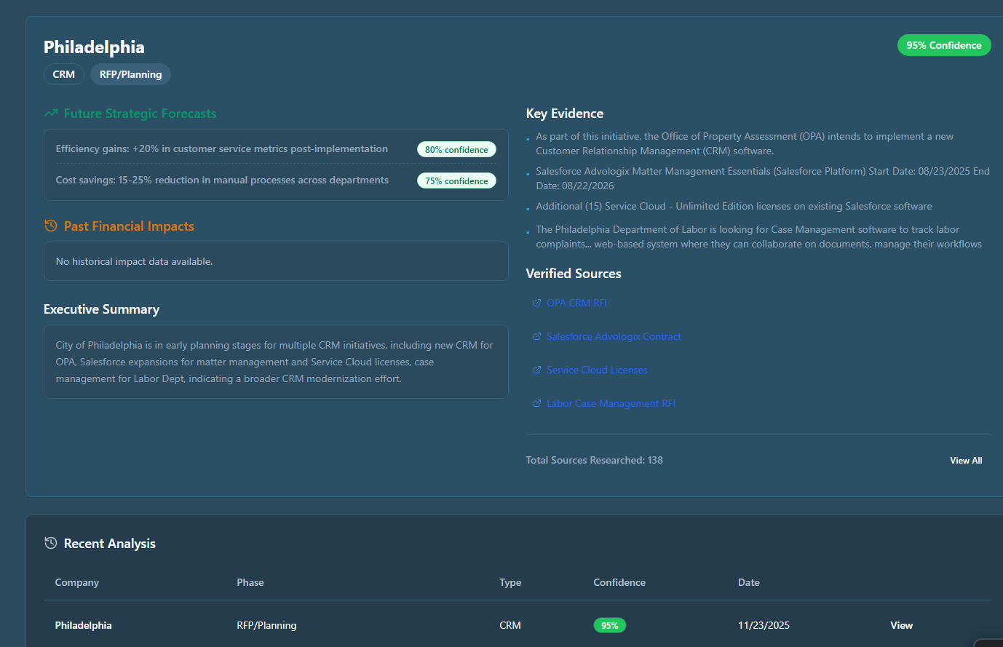Screen dimensions: 1003x647
Task: Click the Philadelphia page heading
Action: pyautogui.click(x=94, y=47)
